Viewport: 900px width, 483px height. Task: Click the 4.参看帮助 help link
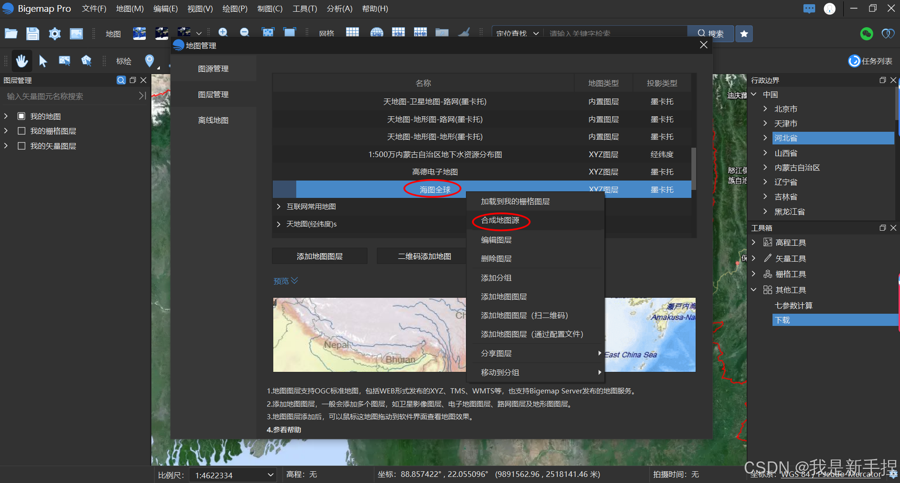coord(284,430)
